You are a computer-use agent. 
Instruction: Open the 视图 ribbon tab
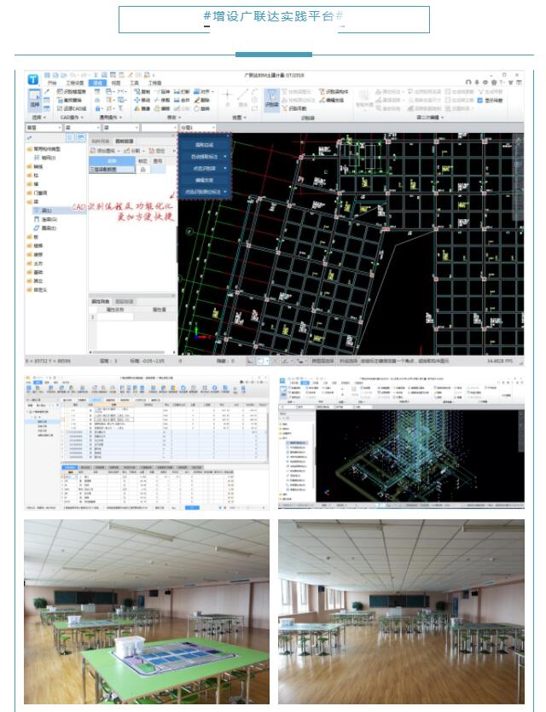point(116,83)
